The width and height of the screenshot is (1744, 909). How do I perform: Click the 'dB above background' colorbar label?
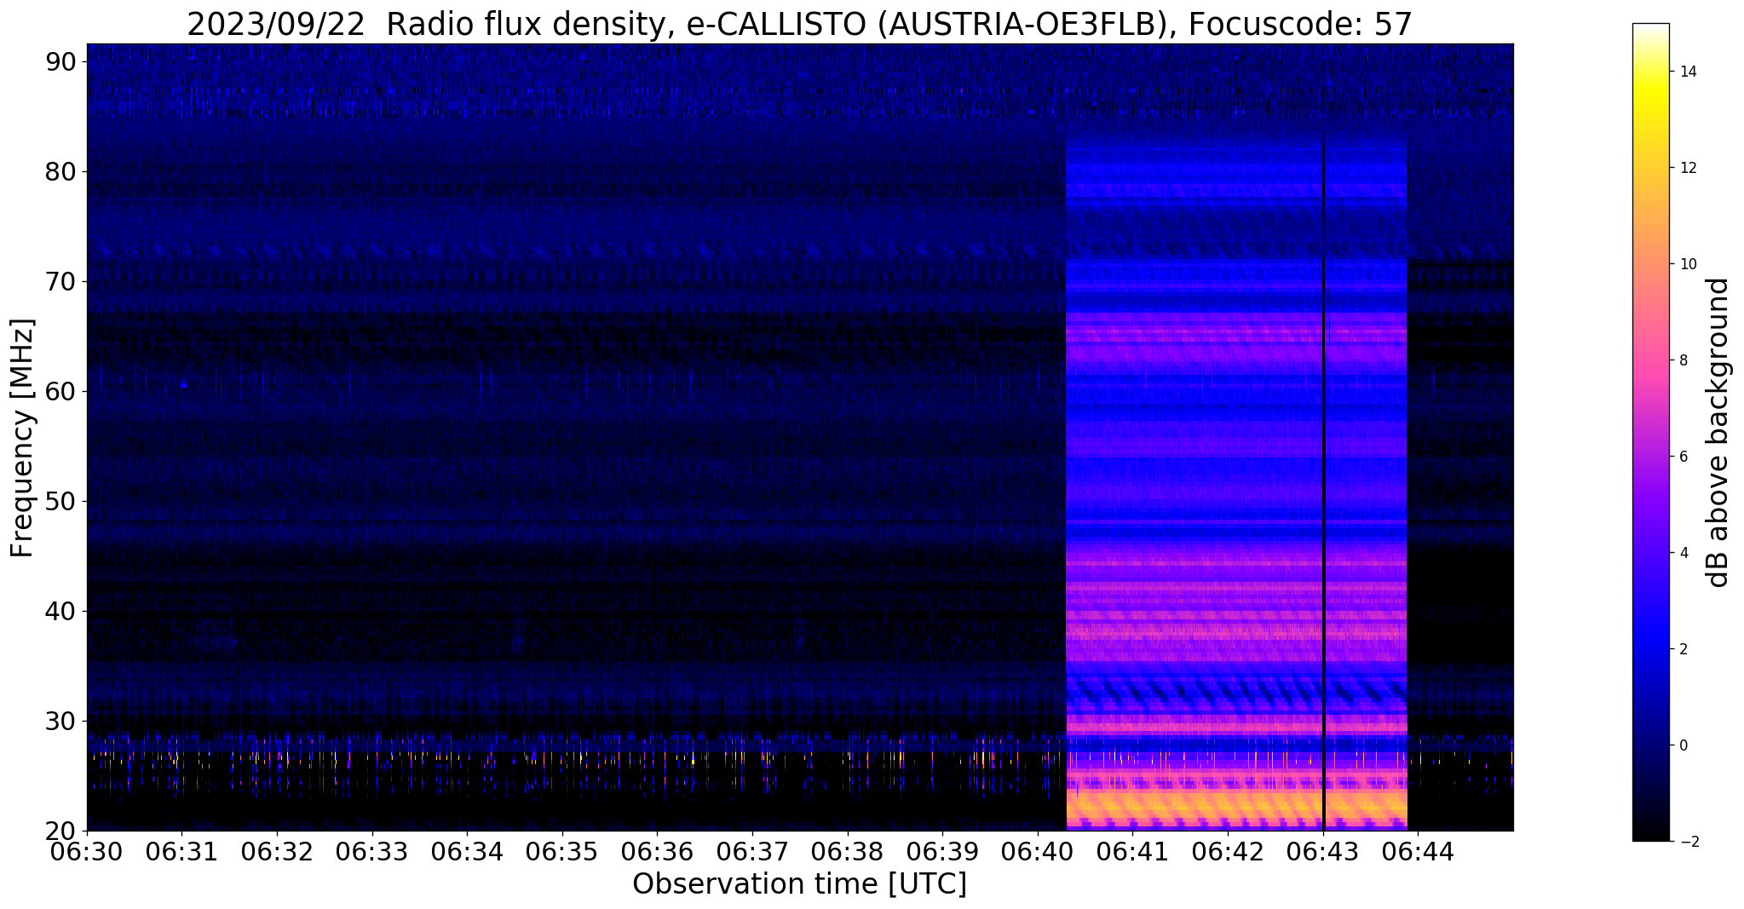[1718, 433]
